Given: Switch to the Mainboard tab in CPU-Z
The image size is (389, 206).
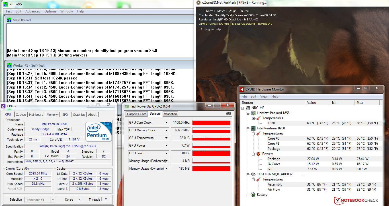Looking at the screenshot, I should coord(36,115).
